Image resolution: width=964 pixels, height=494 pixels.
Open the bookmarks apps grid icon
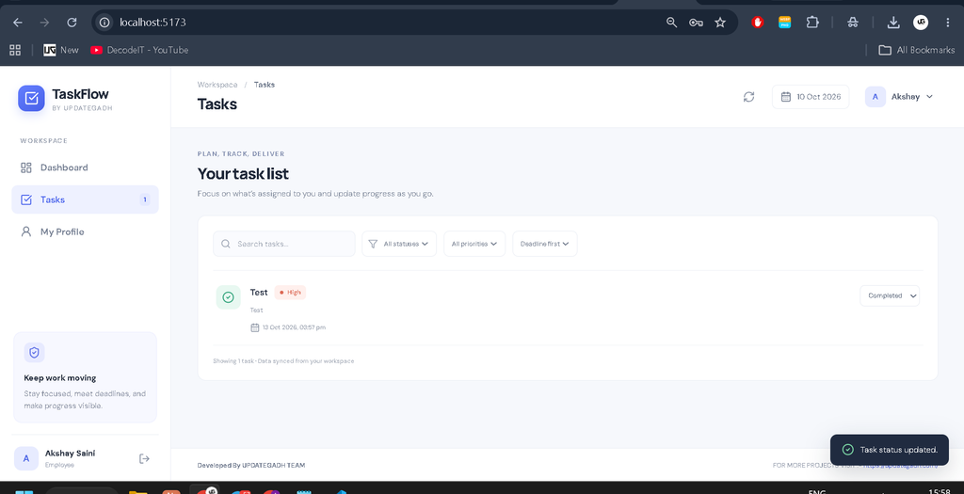pos(15,50)
